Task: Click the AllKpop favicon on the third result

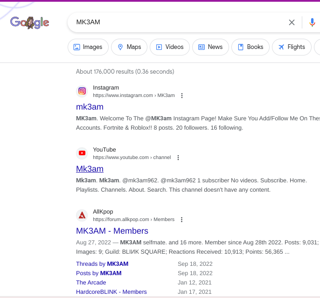Action: [x=82, y=215]
